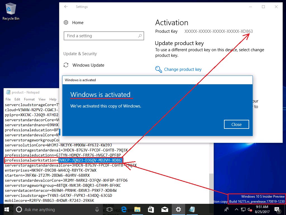Viewport: 286px width, 215px height.
Task: Open the Windows Start button
Action: coord(7,209)
